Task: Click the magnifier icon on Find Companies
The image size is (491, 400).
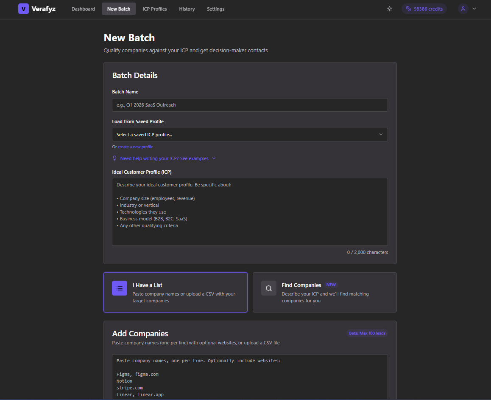Action: pyautogui.click(x=268, y=288)
